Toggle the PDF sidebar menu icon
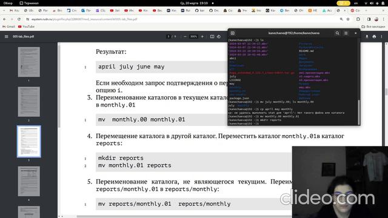The width and height of the screenshot is (388, 218). point(7,36)
